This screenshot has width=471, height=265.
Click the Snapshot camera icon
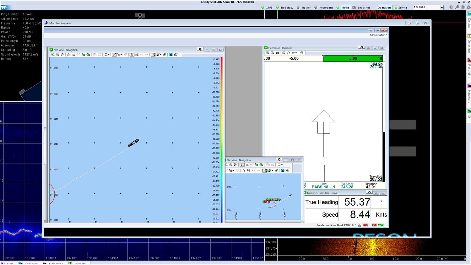pyautogui.click(x=354, y=8)
